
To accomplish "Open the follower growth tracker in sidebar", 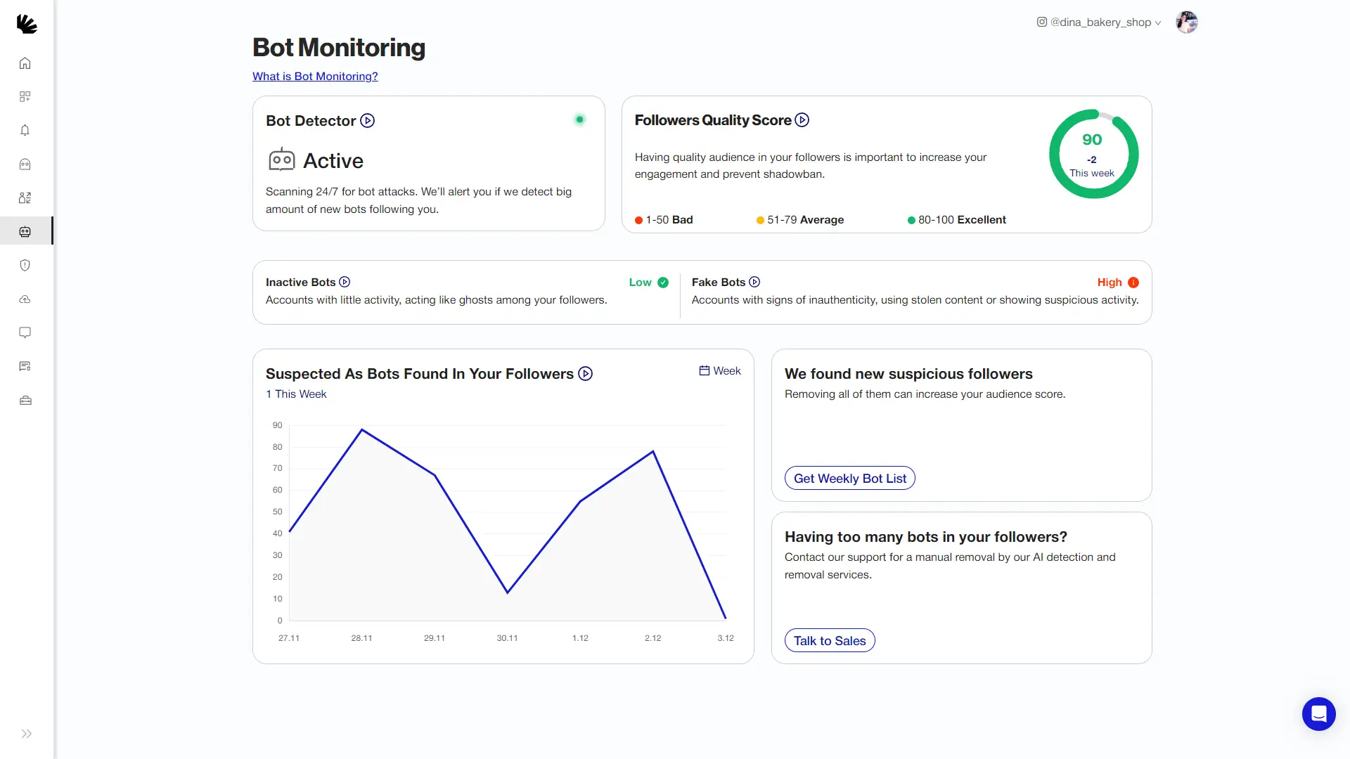I will tap(25, 197).
